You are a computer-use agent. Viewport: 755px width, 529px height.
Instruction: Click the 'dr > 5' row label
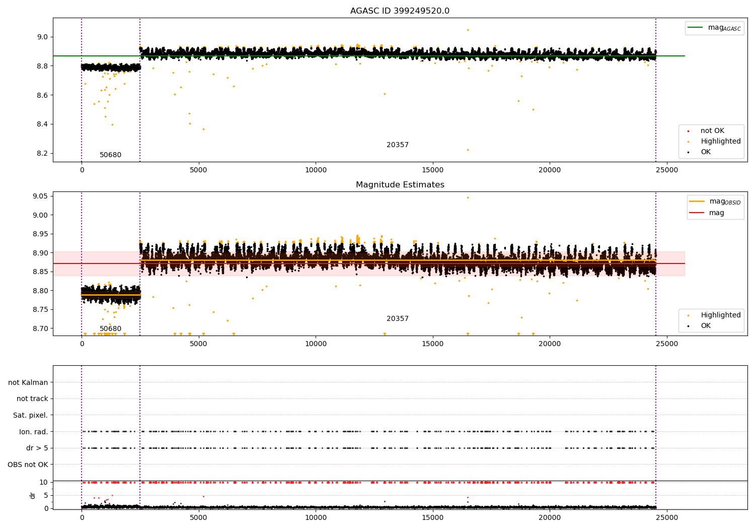coord(37,448)
